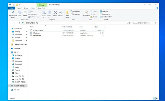Open the Drive Tools tab
This screenshot has height=101, width=165.
tap(42, 8)
